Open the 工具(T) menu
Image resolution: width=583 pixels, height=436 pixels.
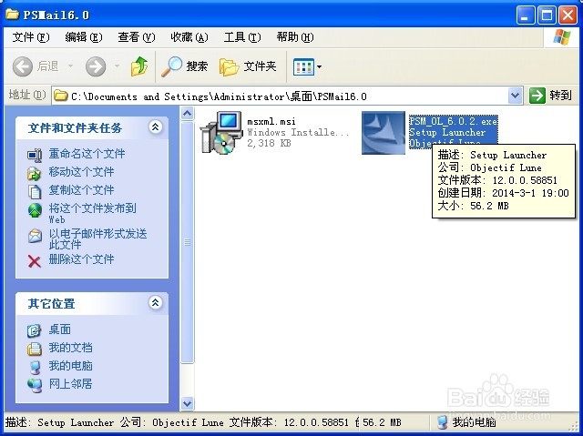pos(242,37)
